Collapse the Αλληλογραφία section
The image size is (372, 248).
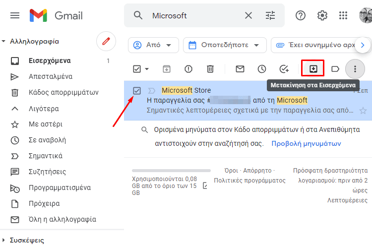click(3, 41)
